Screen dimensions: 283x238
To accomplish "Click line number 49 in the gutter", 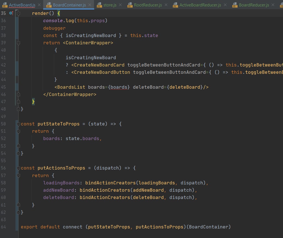I will point(3,116).
